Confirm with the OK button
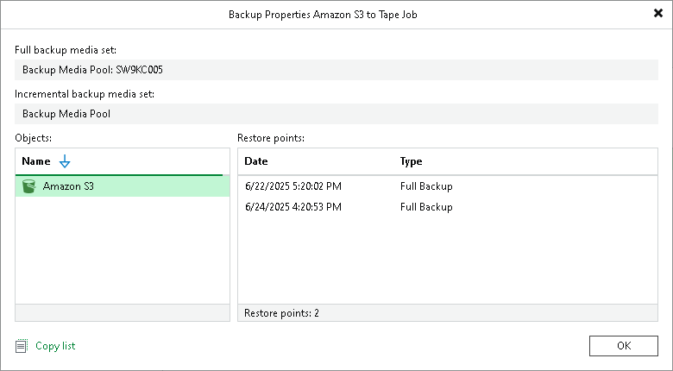 click(623, 346)
